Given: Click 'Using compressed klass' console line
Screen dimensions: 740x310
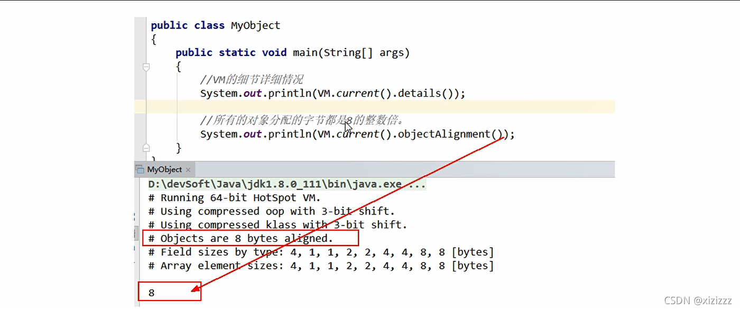Looking at the screenshot, I should pos(278,225).
